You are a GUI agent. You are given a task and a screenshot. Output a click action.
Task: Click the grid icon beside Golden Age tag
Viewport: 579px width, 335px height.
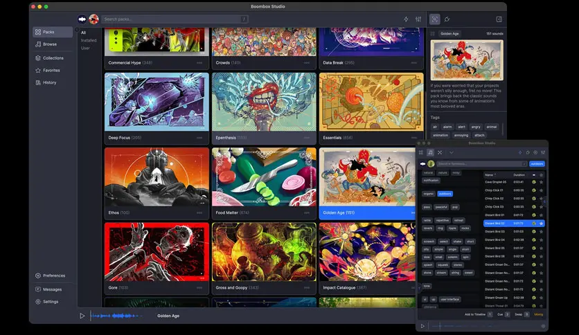tap(433, 34)
